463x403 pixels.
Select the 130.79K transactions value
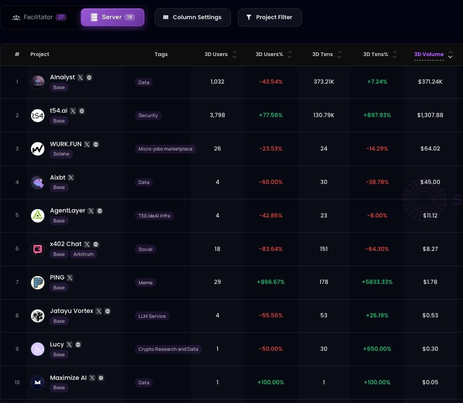(324, 115)
